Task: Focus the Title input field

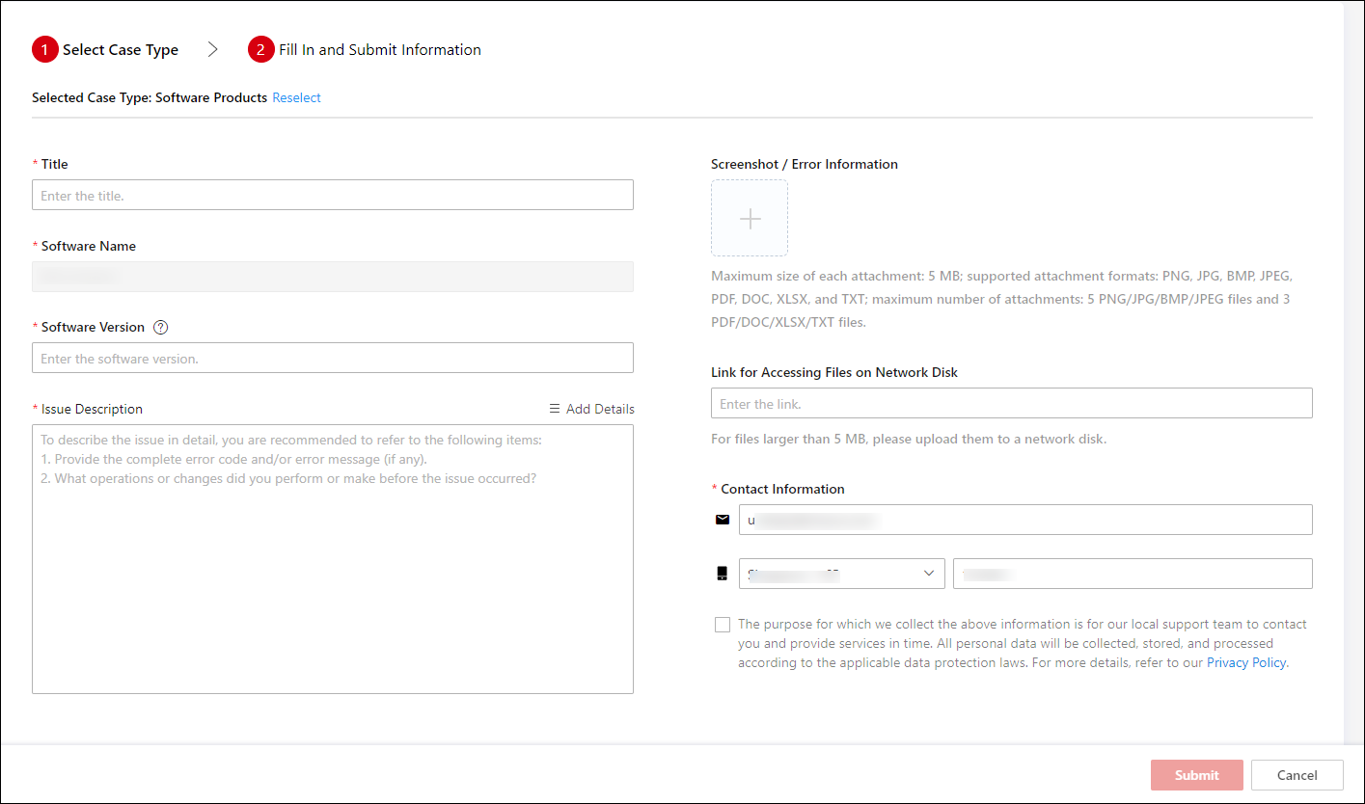Action: click(333, 195)
